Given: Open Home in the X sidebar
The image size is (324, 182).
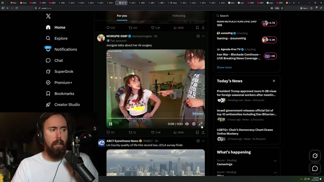Looking at the screenshot, I should tap(56, 27).
